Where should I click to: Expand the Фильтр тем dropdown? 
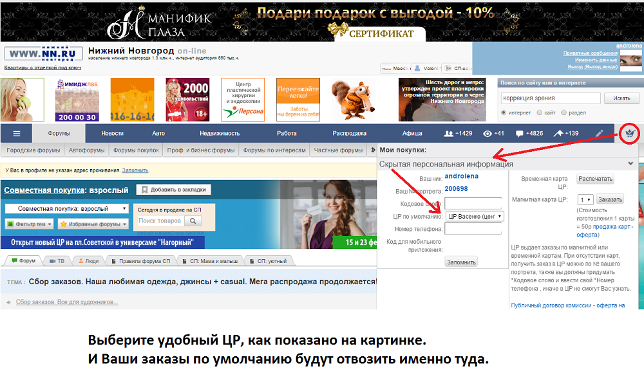tap(29, 224)
